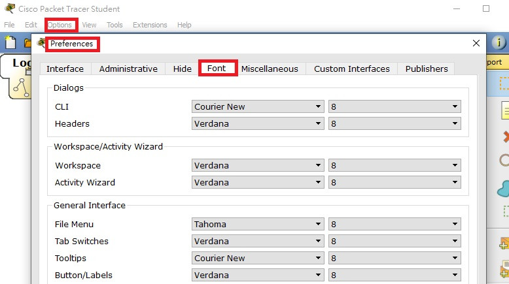Click the Network Information icon in the main window
Screen dimensions: 509x284
pyautogui.click(x=499, y=42)
